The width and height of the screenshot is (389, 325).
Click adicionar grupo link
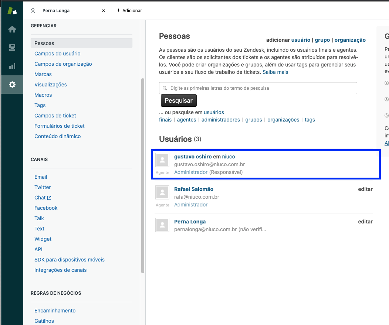pos(322,40)
